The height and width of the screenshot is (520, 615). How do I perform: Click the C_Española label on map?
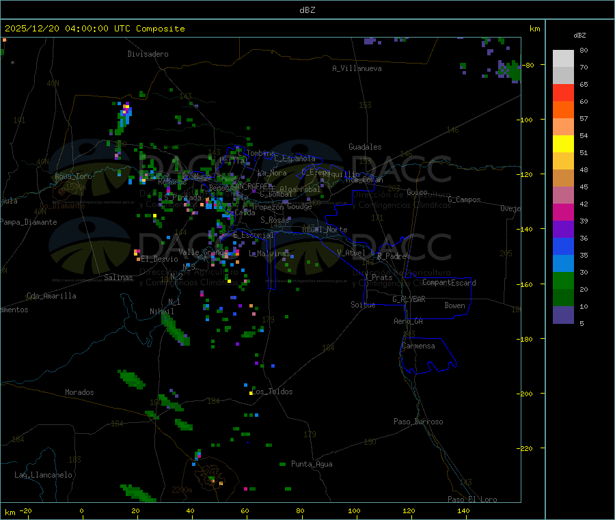295,159
